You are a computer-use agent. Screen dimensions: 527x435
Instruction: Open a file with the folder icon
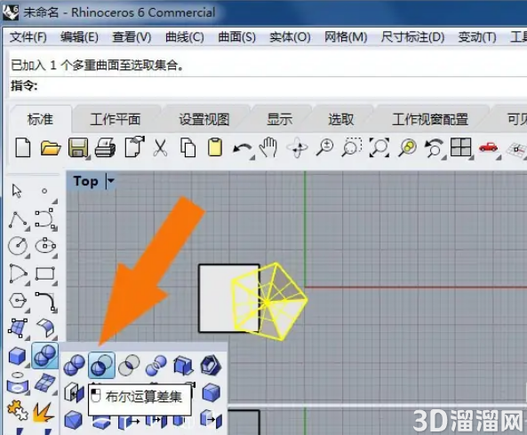pyautogui.click(x=51, y=148)
